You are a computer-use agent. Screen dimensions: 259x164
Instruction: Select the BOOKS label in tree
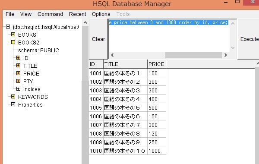pyautogui.click(x=27, y=35)
